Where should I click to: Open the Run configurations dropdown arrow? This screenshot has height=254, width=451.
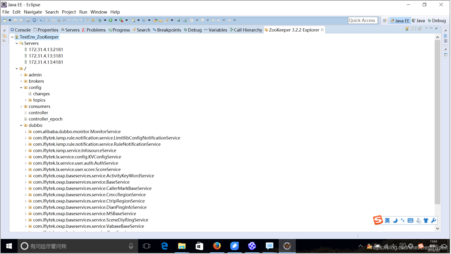pyautogui.click(x=116, y=20)
